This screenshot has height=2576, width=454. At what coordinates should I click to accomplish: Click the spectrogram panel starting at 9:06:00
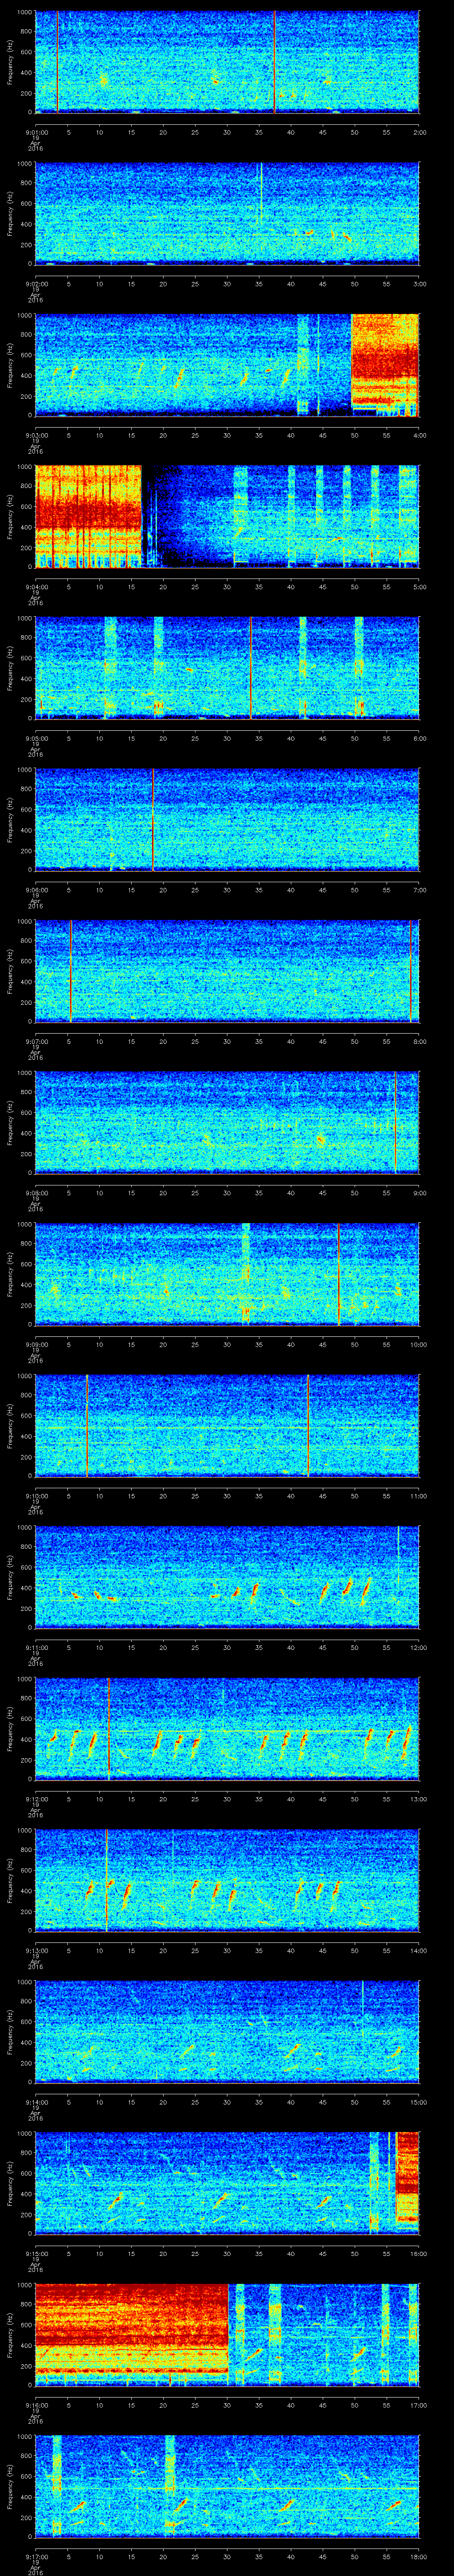pos(227,819)
